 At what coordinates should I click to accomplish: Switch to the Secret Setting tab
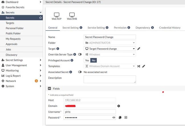click(71, 28)
